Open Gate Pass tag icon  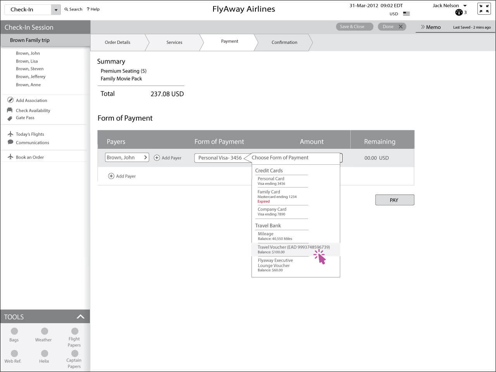click(10, 118)
